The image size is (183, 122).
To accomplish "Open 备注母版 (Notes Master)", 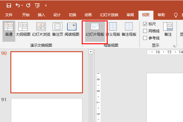I will click(x=129, y=30).
